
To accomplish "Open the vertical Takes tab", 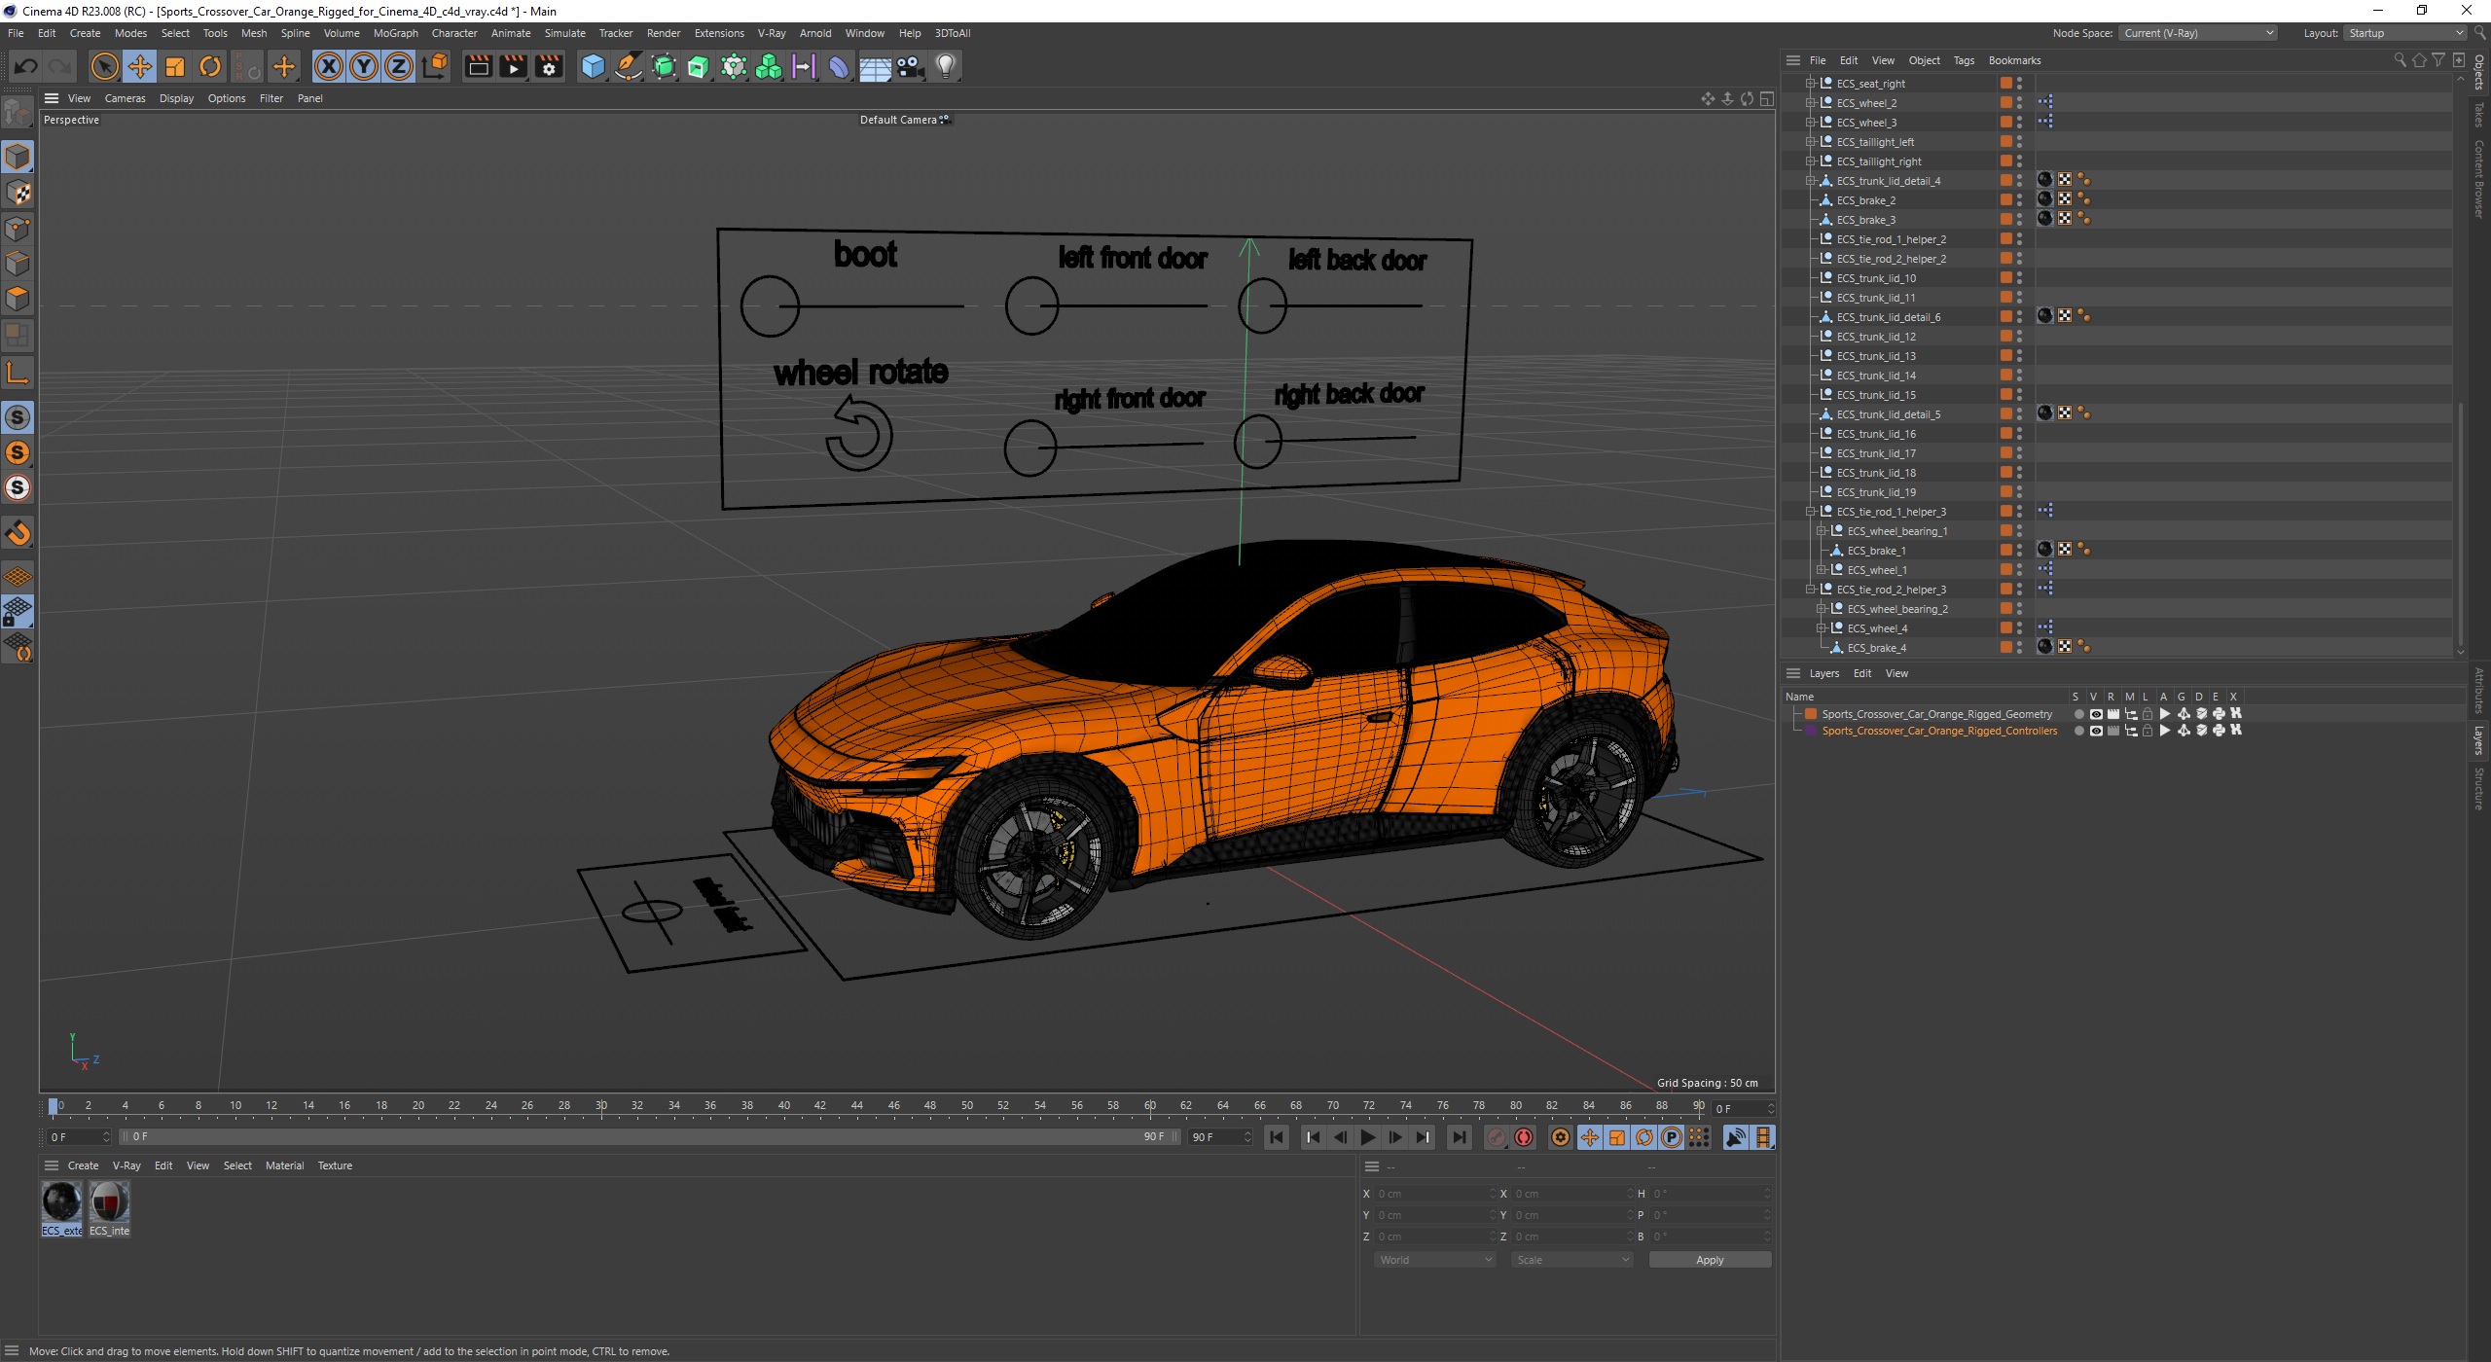I will [2479, 115].
